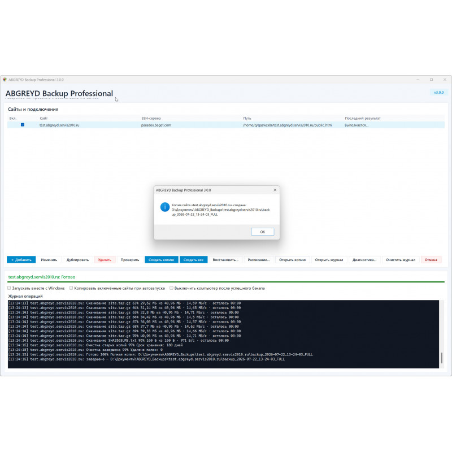The height and width of the screenshot is (452, 452).
Task: Toggle 'Копировать включённые сайты при автозапуске'
Action: 71,288
